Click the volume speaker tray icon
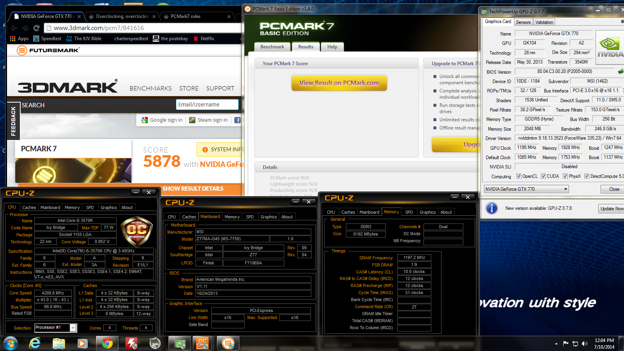The image size is (624, 351). click(585, 344)
